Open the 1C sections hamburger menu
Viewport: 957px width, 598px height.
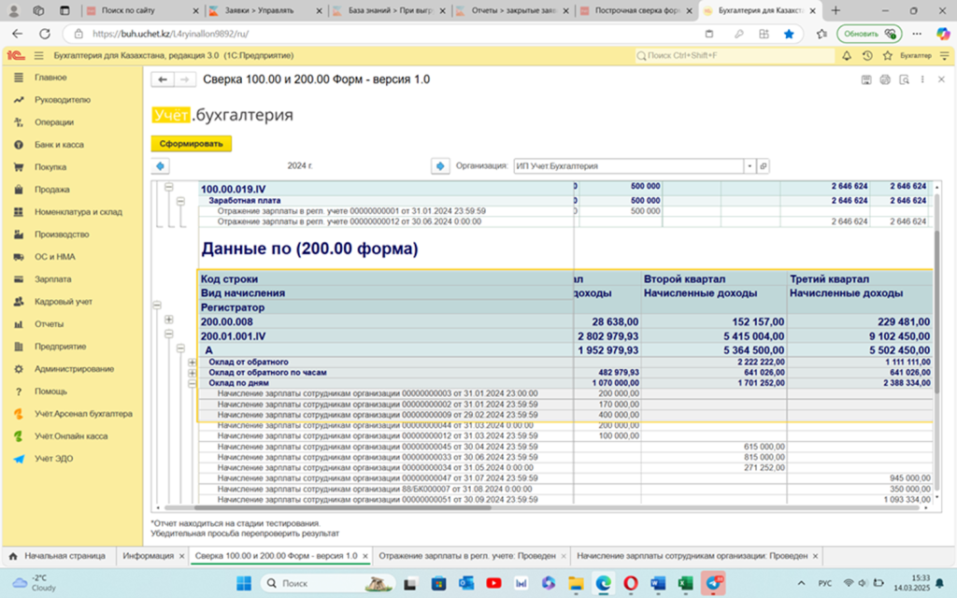39,56
